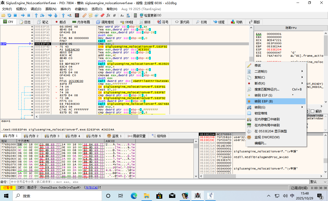Click the Pause debugging toolbar icon

tap(29, 15)
